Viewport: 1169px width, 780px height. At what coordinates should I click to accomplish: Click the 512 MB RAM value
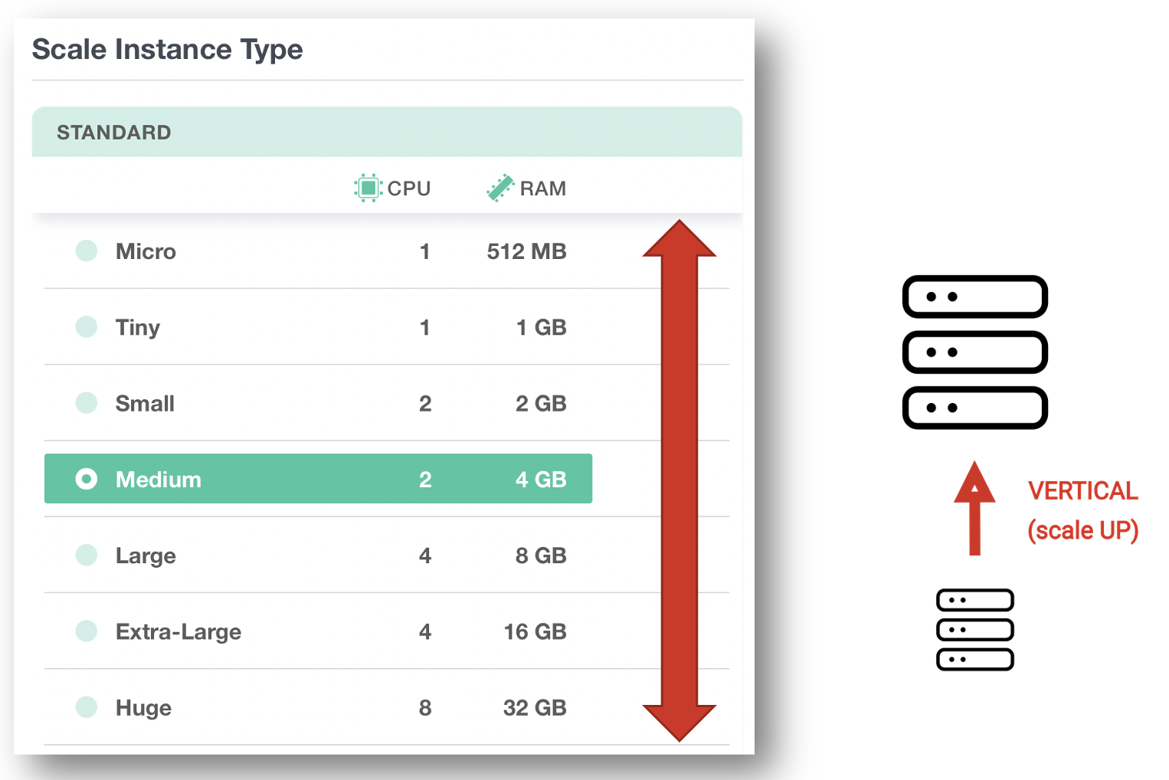526,251
